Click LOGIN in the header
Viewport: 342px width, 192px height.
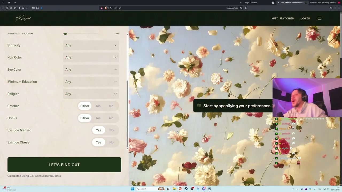pos(305,18)
